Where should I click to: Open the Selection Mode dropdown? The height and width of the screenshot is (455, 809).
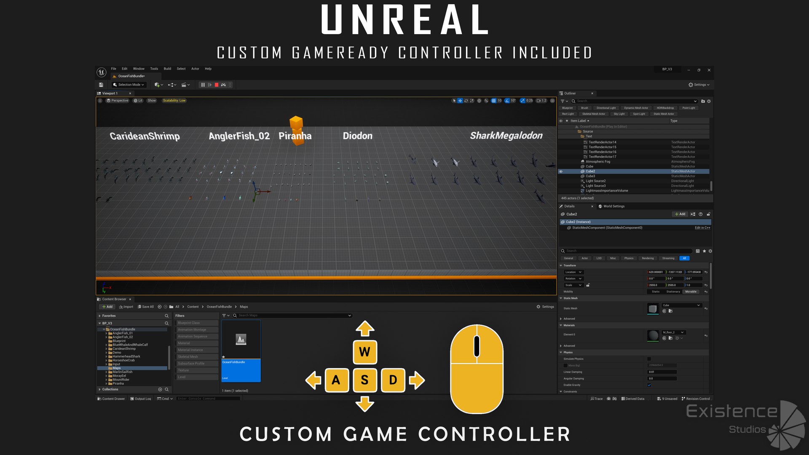(x=129, y=85)
